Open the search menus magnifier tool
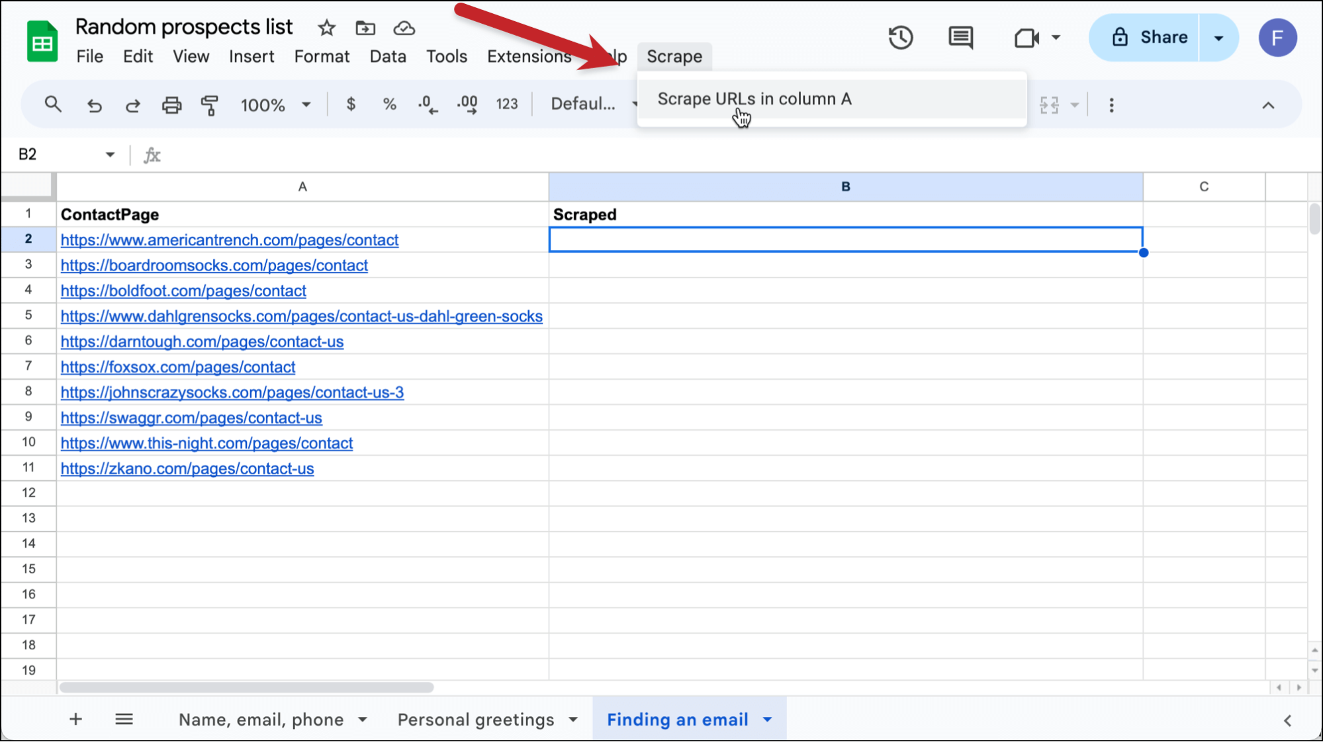This screenshot has height=742, width=1323. click(x=53, y=104)
